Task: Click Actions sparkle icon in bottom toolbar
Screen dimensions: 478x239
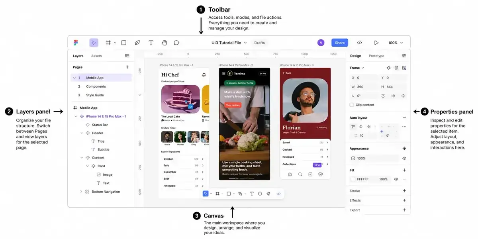Action: tap(268, 194)
